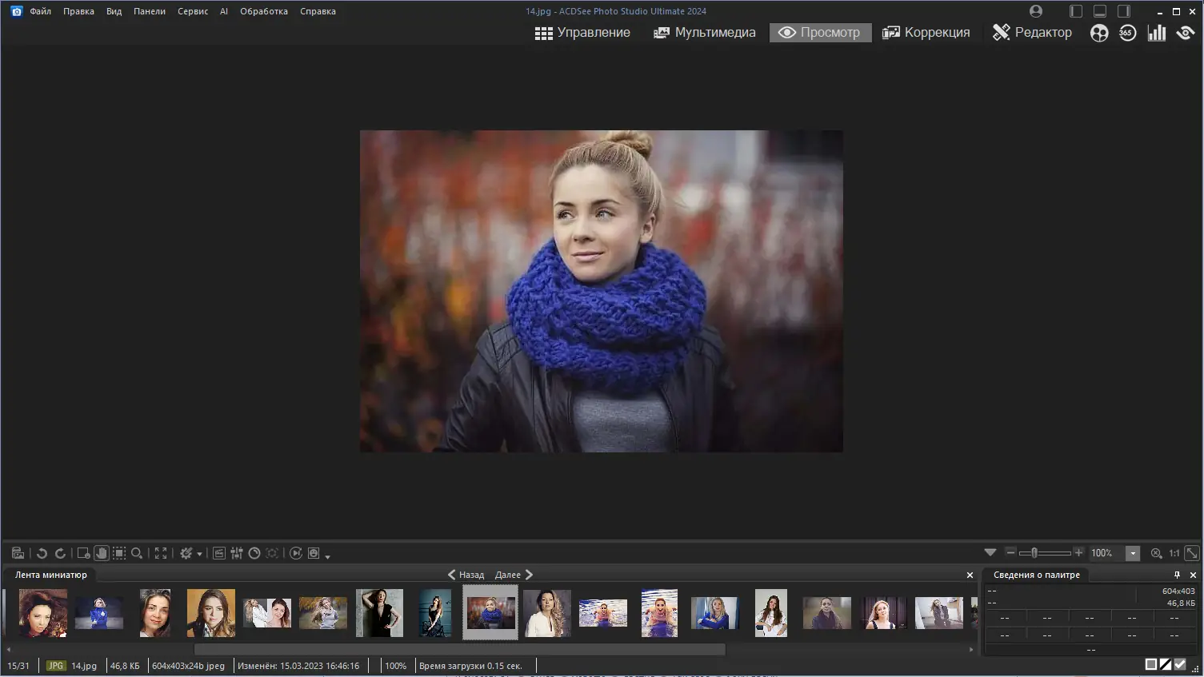
Task: Open the People mode icon
Action: pyautogui.click(x=1099, y=33)
